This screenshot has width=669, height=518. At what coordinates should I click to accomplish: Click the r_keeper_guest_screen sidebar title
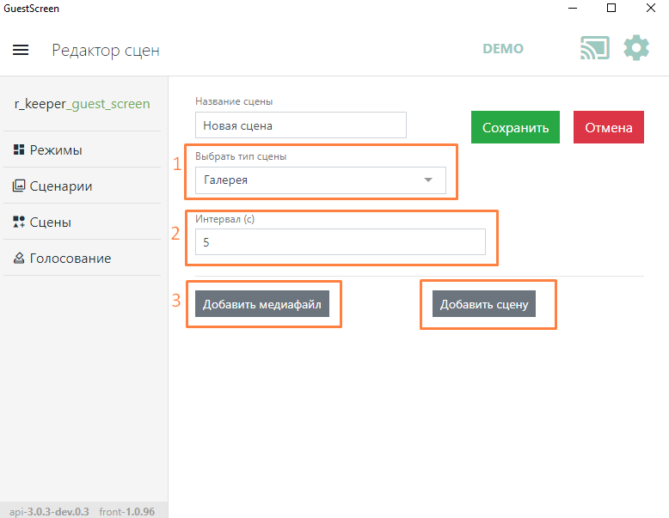(x=82, y=104)
